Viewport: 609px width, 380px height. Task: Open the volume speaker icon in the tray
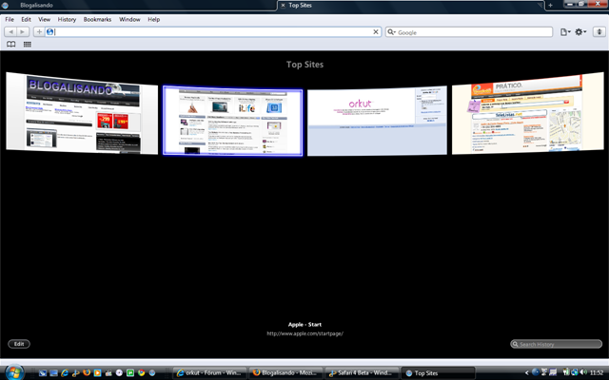click(583, 372)
